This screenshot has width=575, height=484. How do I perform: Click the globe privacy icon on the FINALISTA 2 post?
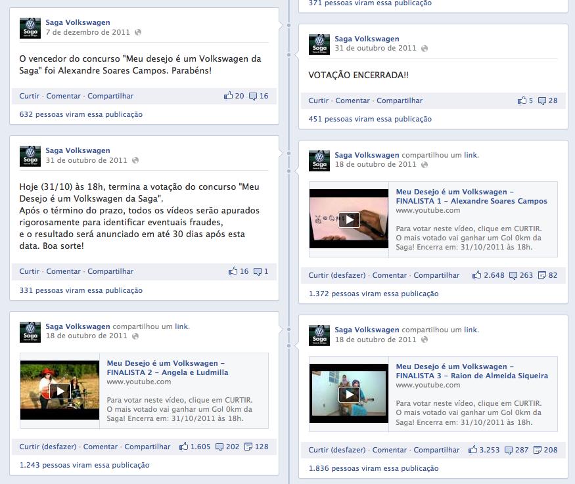click(x=135, y=336)
